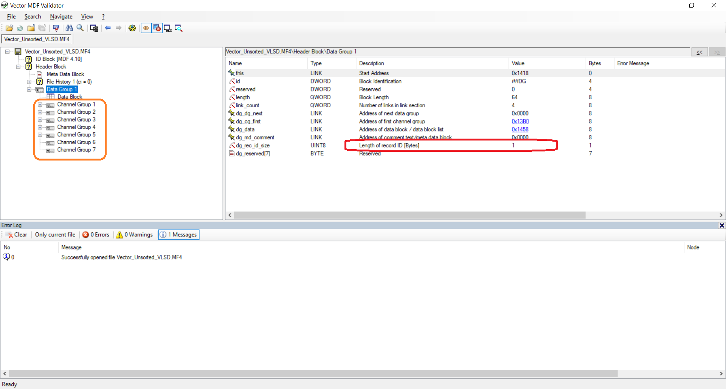The width and height of the screenshot is (726, 389).
Task: Follow the 0x13B0 dg_cg_first link
Action: (x=520, y=121)
